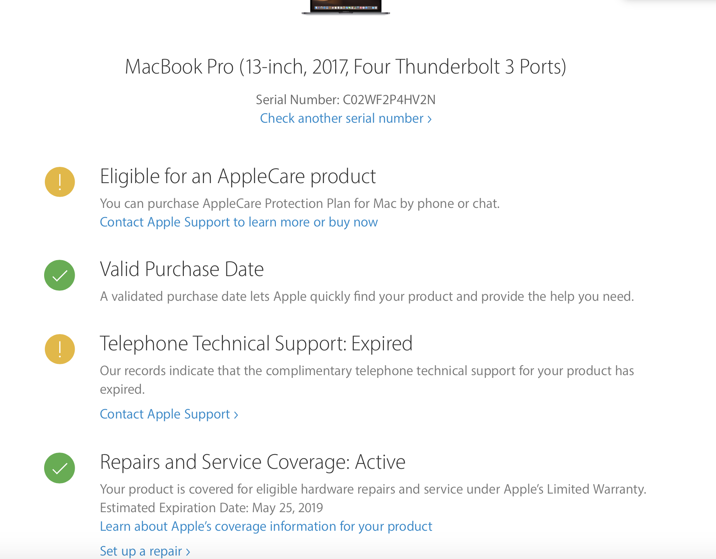Click the validated purchase date description text

(x=367, y=297)
